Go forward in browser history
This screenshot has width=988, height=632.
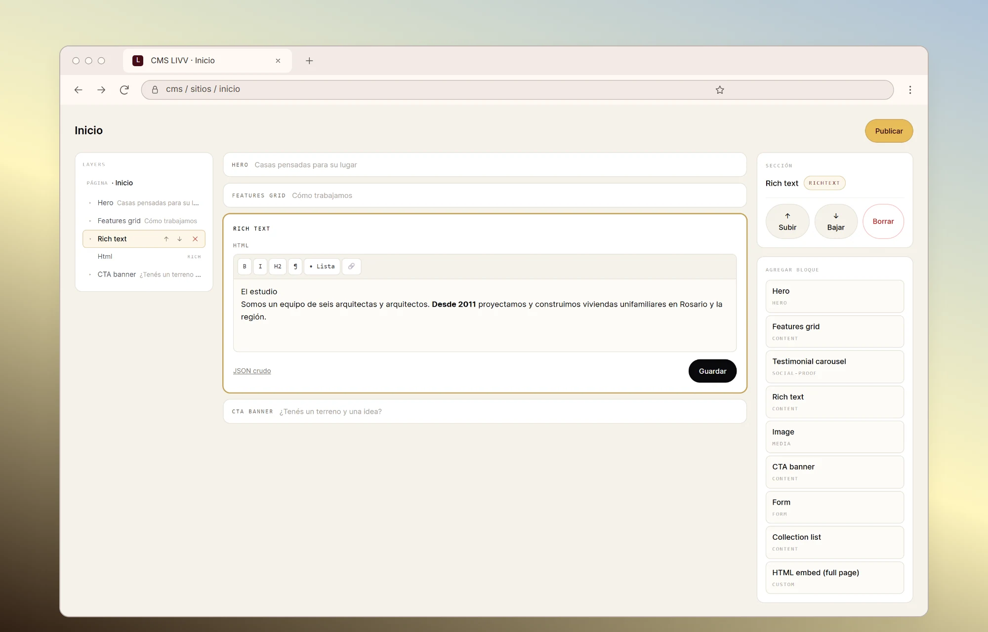(101, 90)
